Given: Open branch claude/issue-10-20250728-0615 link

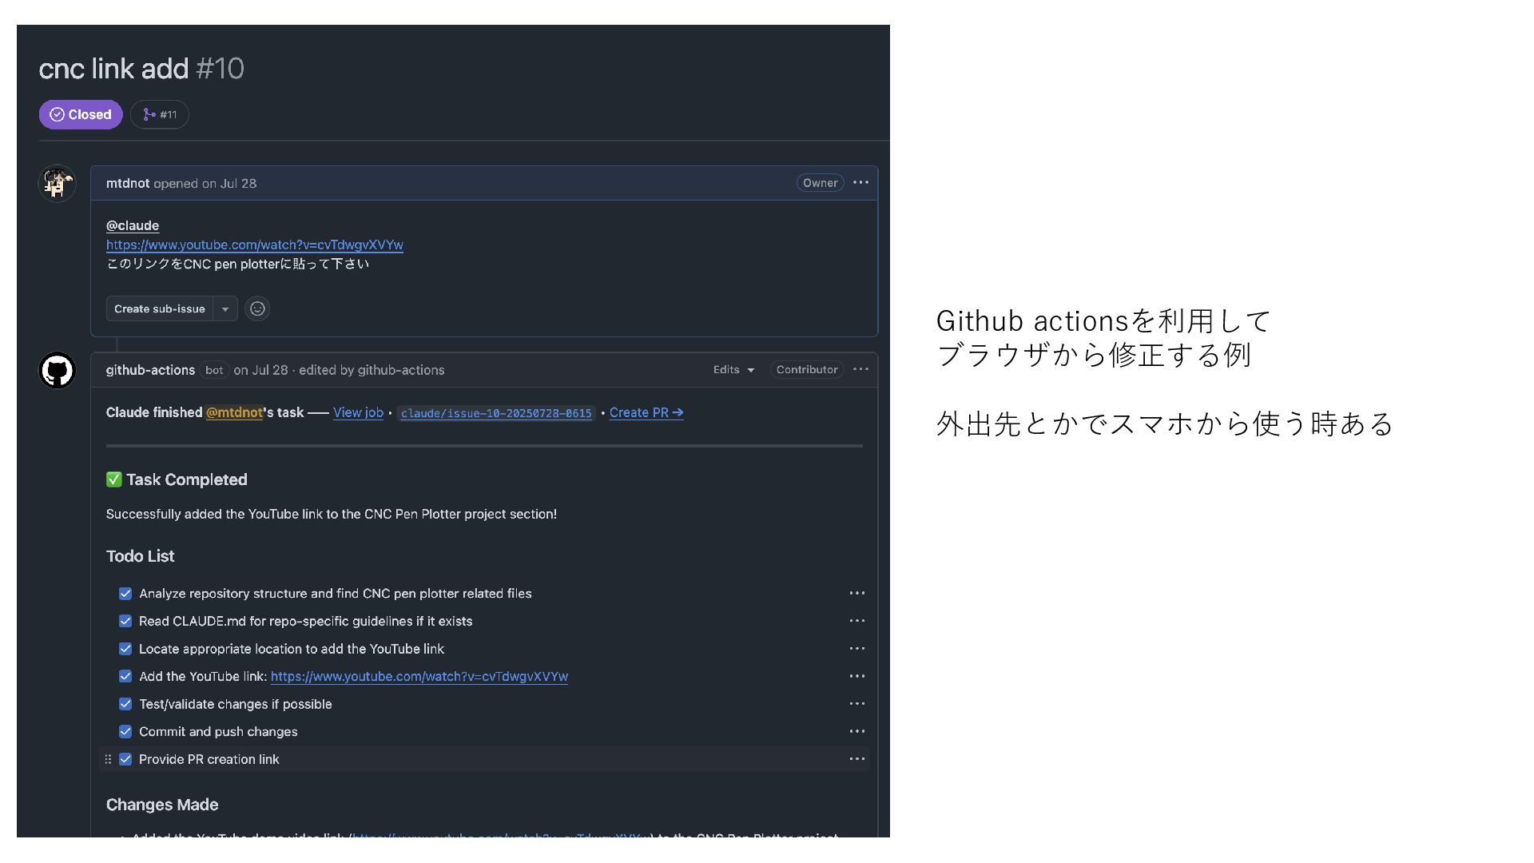Looking at the screenshot, I should (x=496, y=414).
